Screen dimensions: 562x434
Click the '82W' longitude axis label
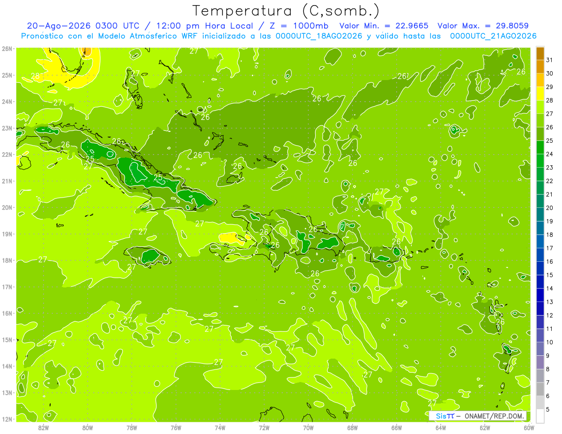tap(44, 427)
